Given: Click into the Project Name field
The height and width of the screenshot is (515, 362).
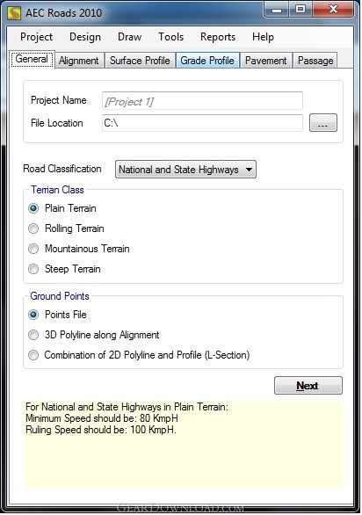Looking at the screenshot, I should point(202,101).
